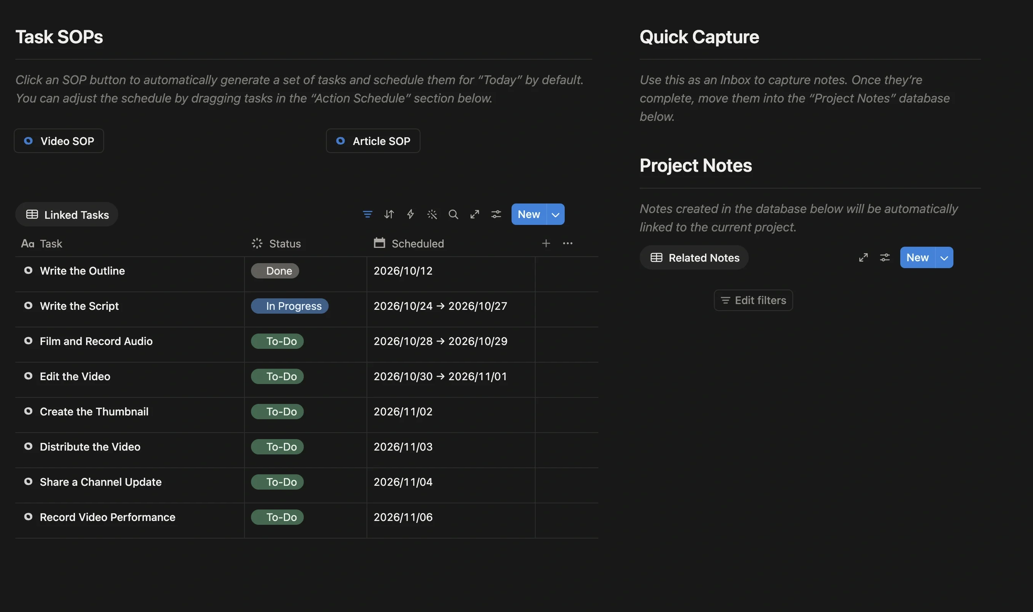This screenshot has width=1033, height=612.
Task: Add a new property column with plus icon
Action: pyautogui.click(x=546, y=243)
